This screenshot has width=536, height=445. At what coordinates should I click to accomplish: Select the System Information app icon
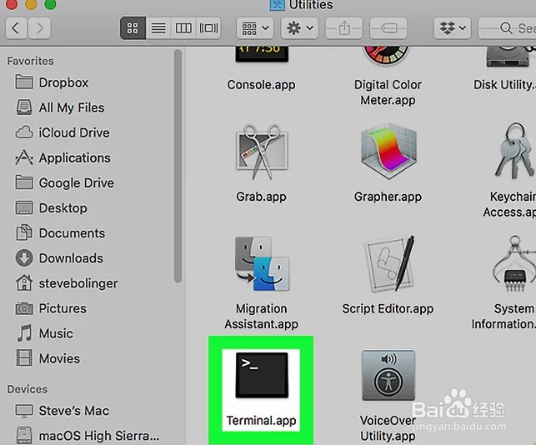(514, 263)
